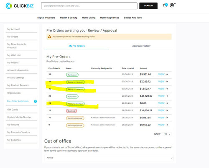Click the Currently Assigned to column header
Image resolution: width=209 pixels, height=168 pixels.
point(102,68)
